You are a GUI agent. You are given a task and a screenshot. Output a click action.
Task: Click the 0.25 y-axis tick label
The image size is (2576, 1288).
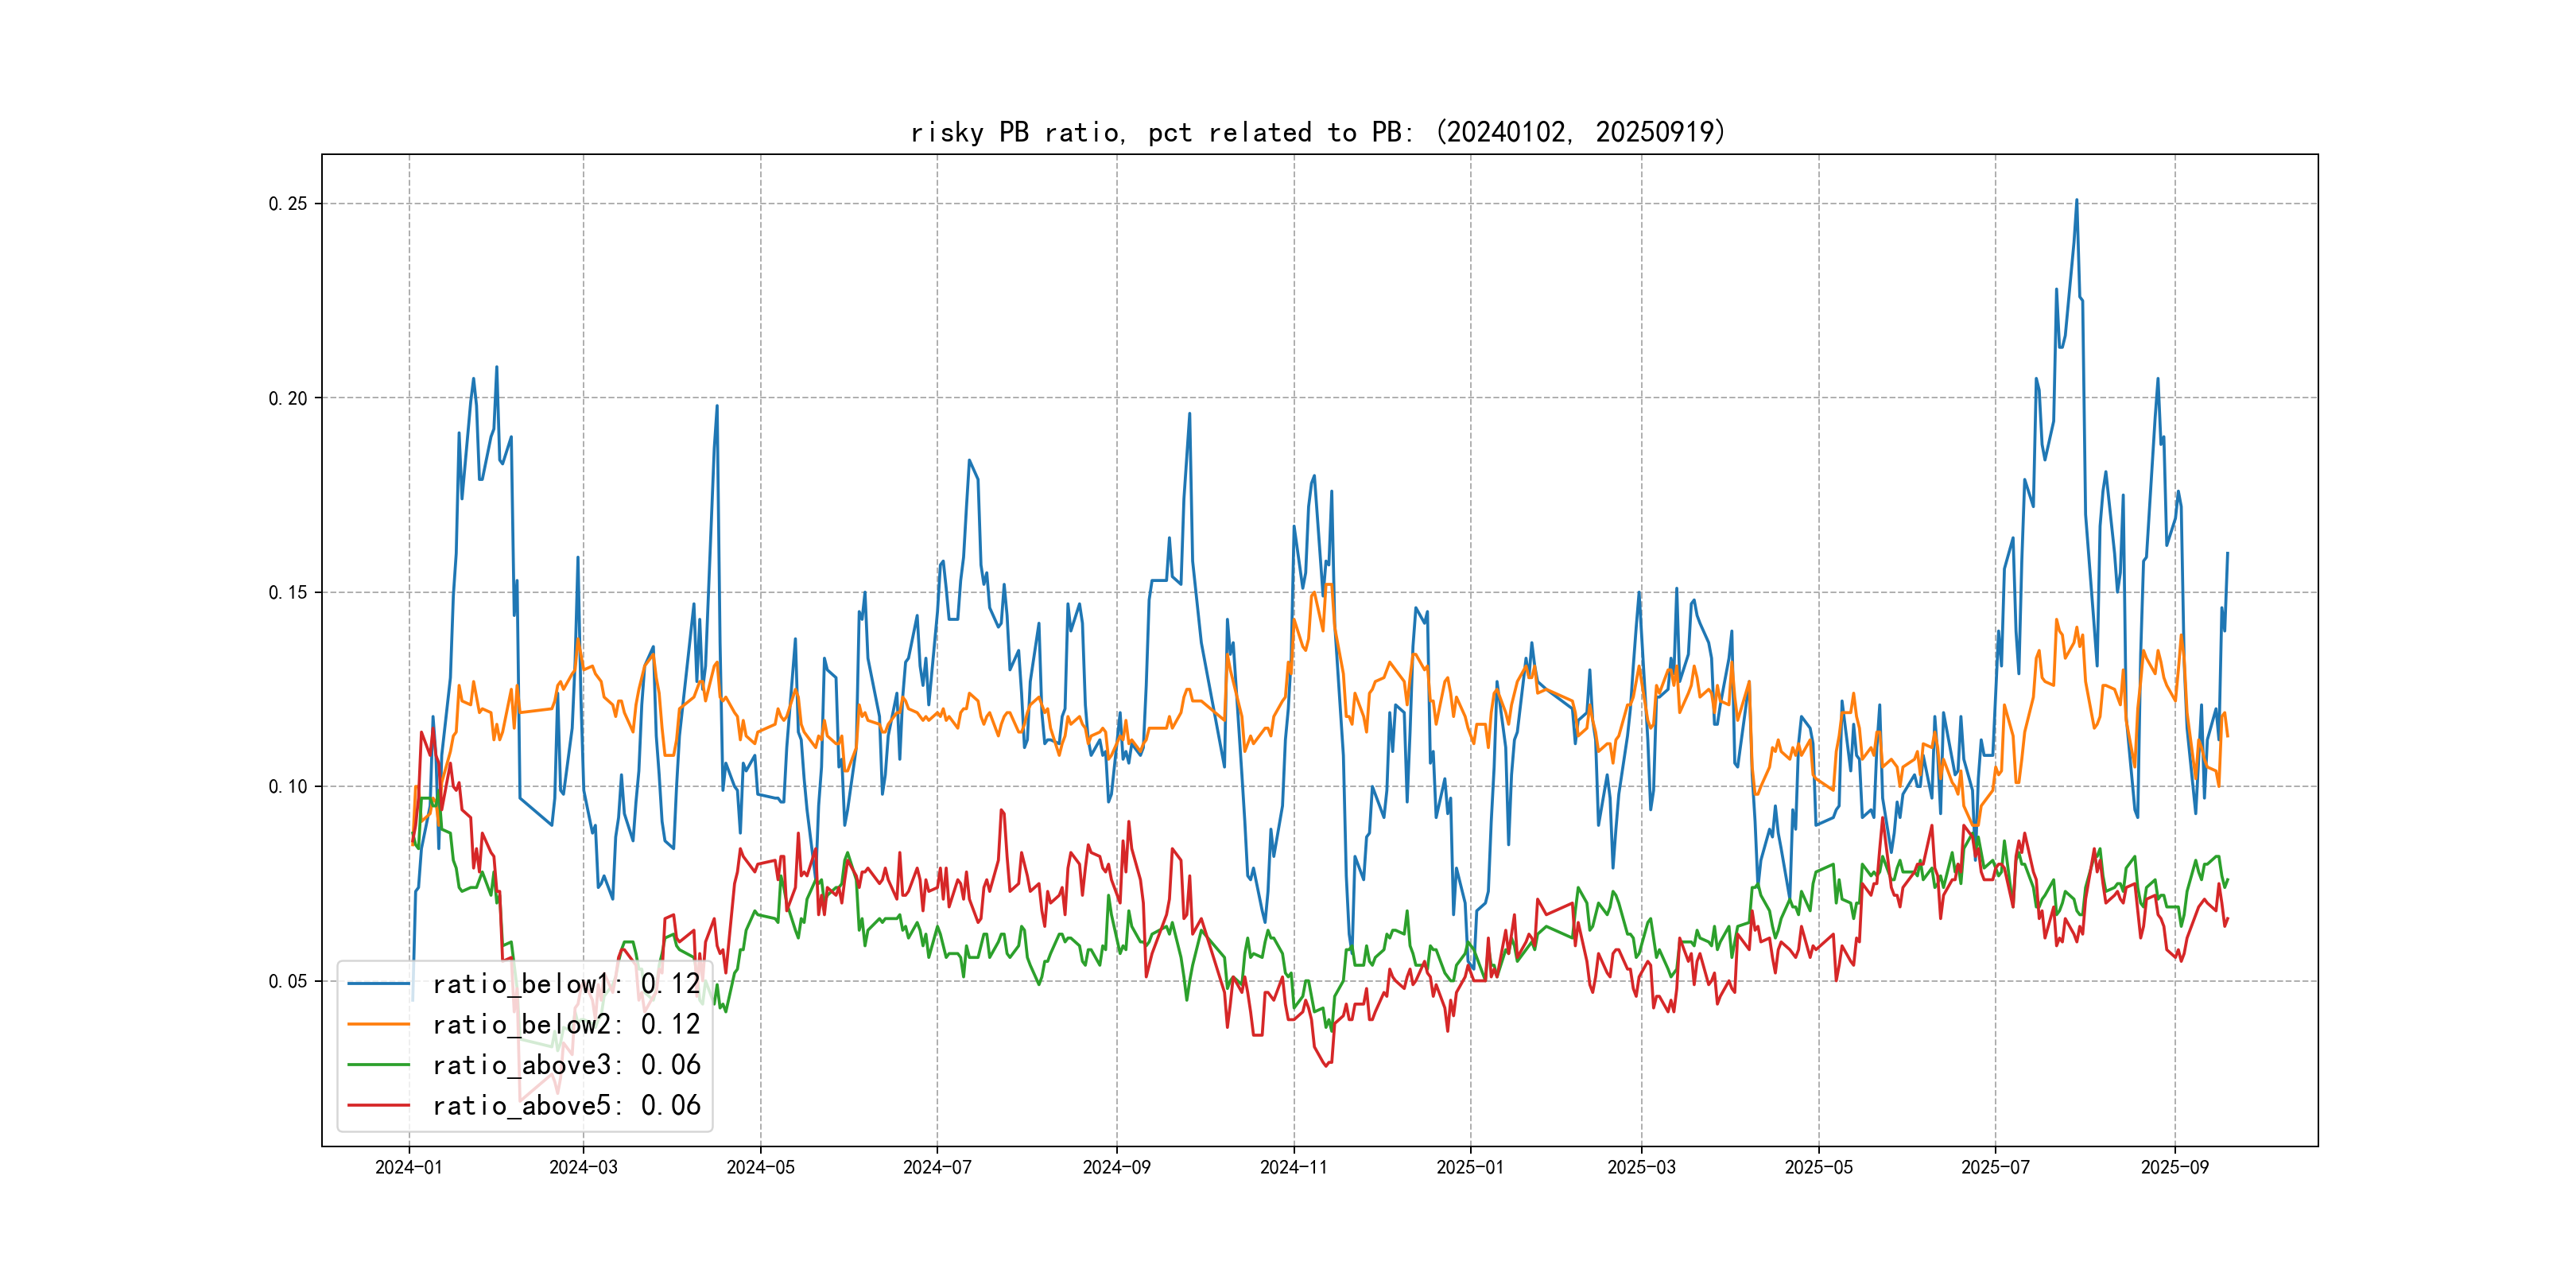288,204
